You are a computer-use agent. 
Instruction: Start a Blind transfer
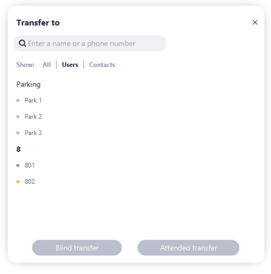tap(77, 248)
